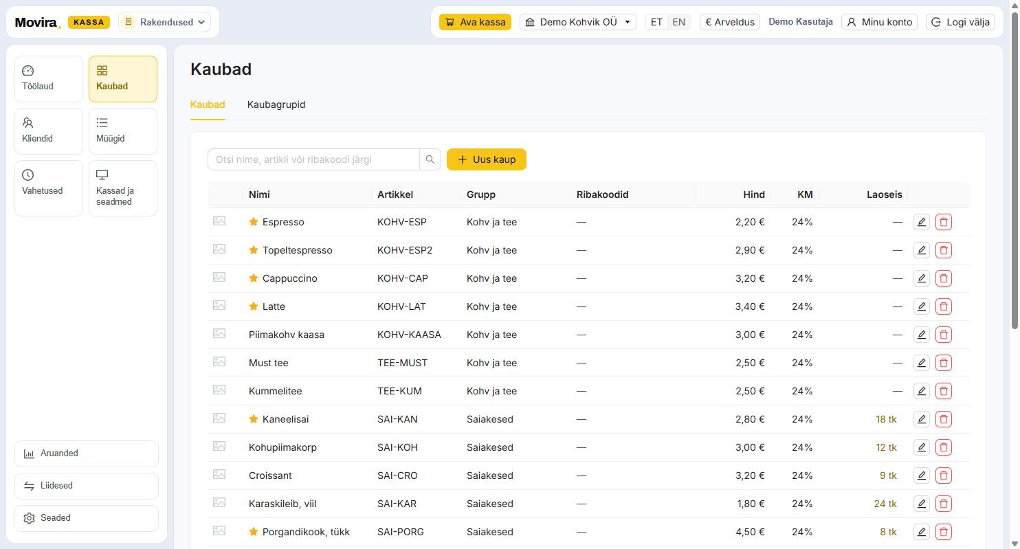Select the Kaubad tab

click(x=208, y=104)
